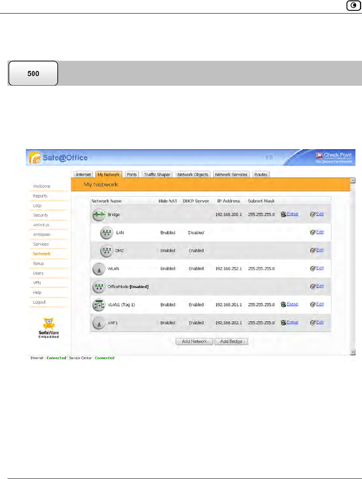The width and height of the screenshot is (362, 479).
Task: Click the Disabled DHCP value for LAN
Action: point(196,233)
